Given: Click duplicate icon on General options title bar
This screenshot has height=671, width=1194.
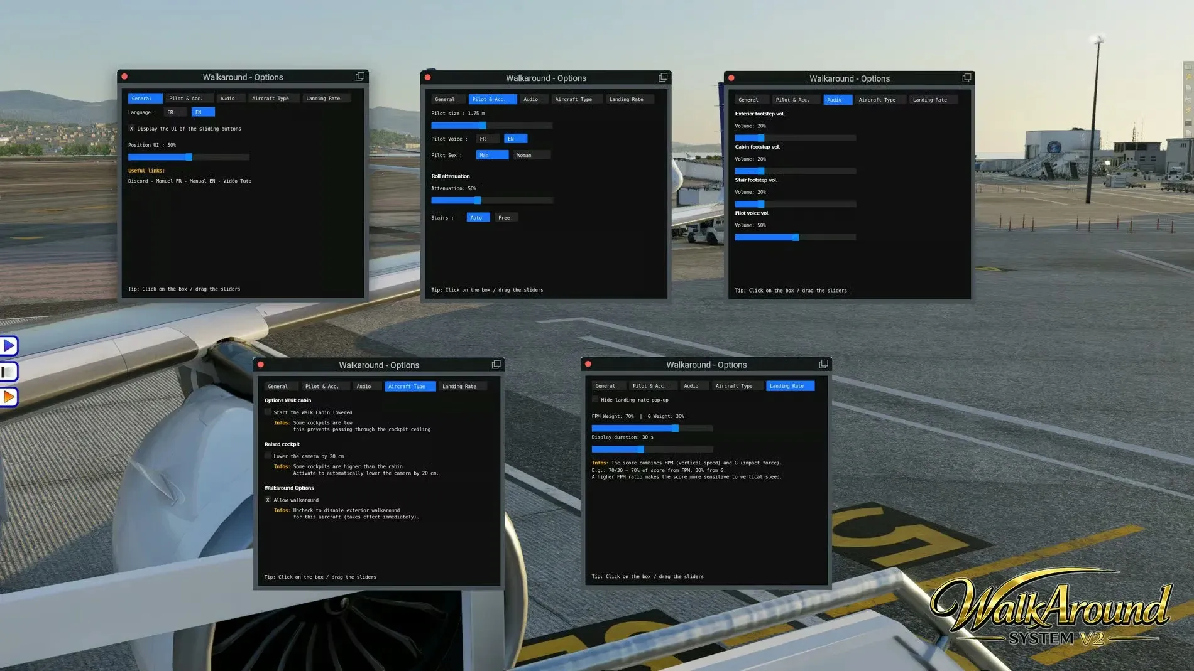Looking at the screenshot, I should click(359, 76).
